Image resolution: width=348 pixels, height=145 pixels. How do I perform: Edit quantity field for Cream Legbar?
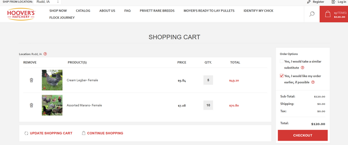coord(208,80)
